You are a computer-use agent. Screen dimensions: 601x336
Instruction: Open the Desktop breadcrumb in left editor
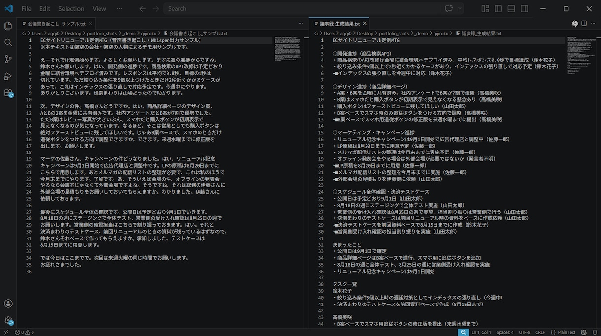73,33
